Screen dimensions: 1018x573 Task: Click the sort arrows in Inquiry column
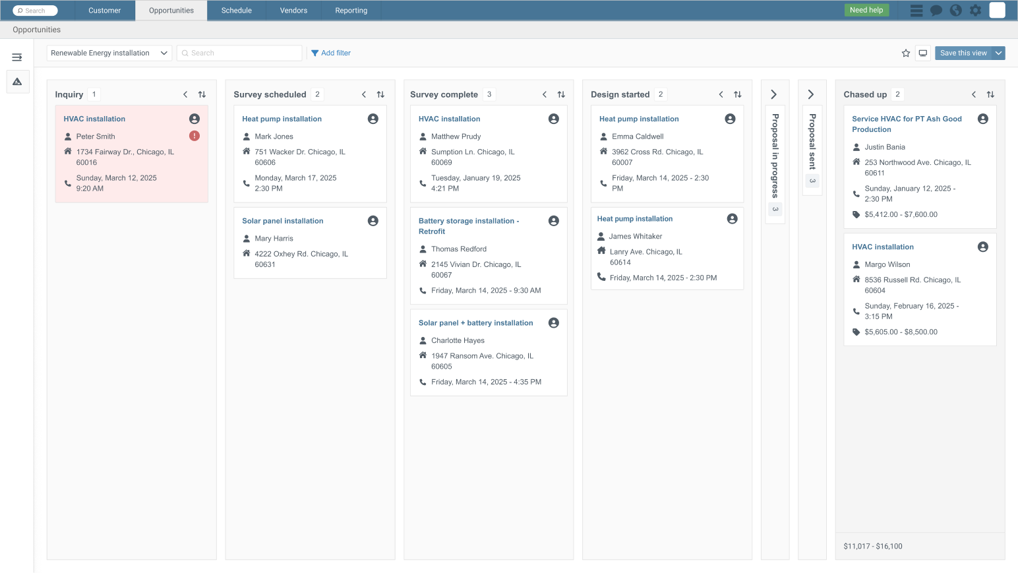pos(202,94)
